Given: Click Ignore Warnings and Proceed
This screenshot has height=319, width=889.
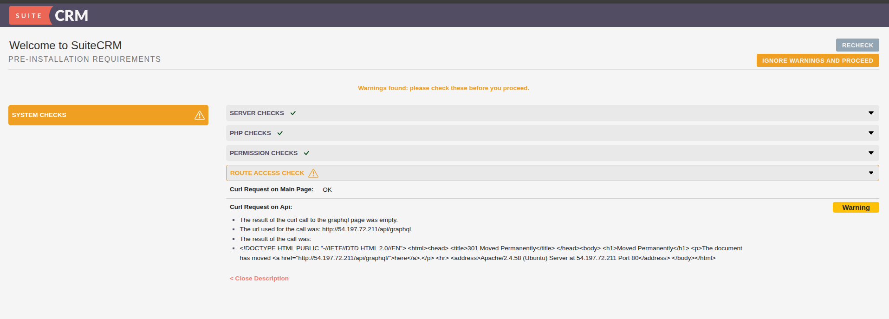Looking at the screenshot, I should (x=818, y=60).
